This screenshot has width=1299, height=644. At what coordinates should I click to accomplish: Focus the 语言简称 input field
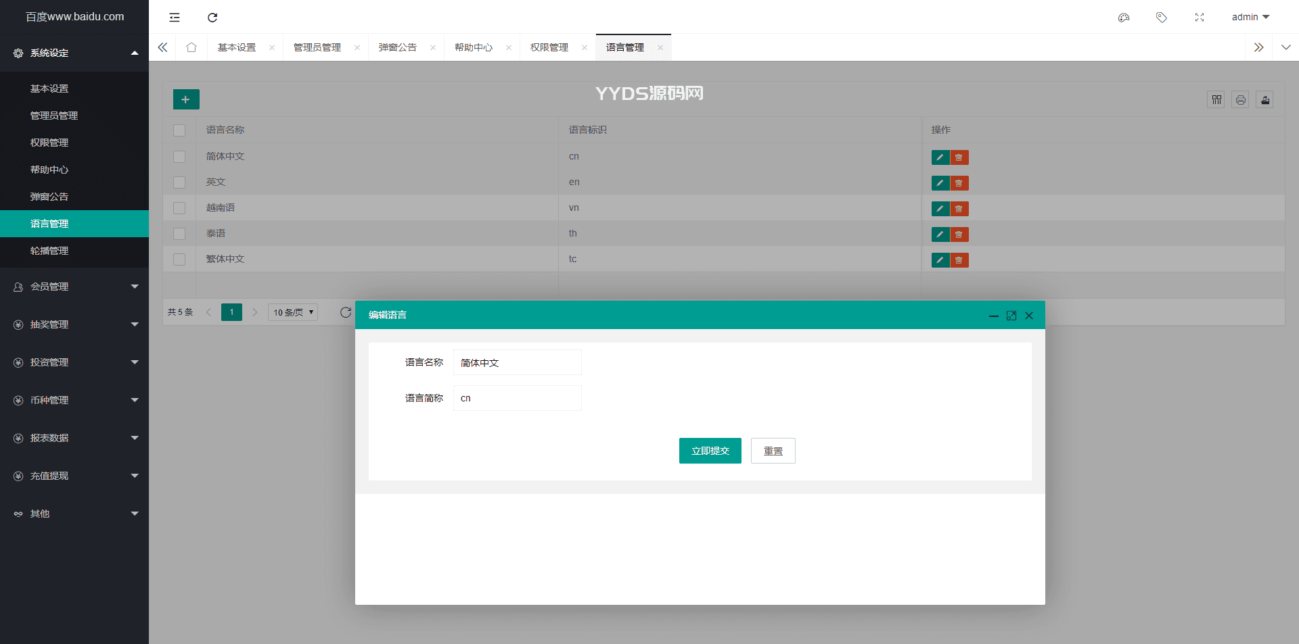pos(518,398)
